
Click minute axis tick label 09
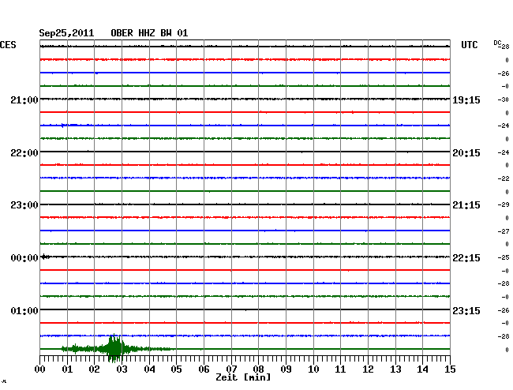tap(286, 369)
